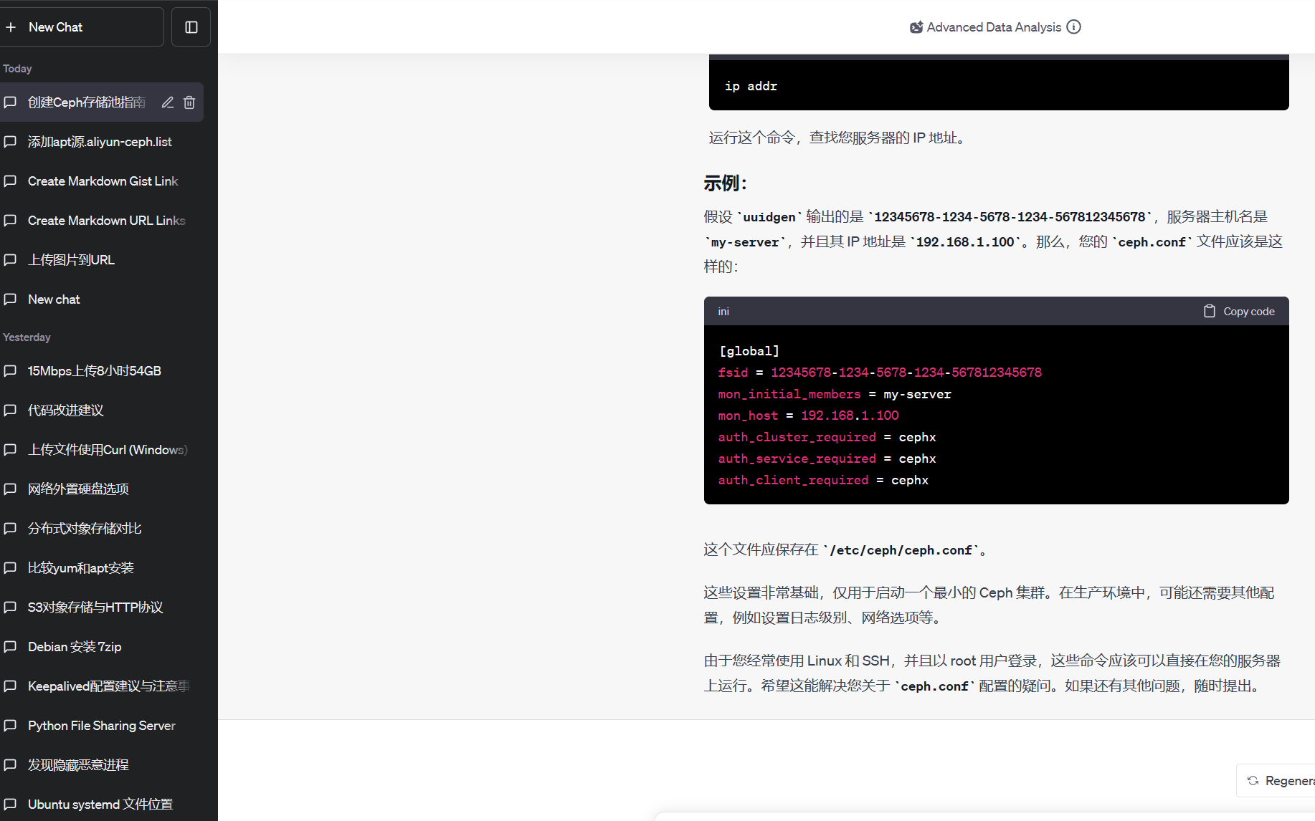
Task: Click the plus icon beside New Chat
Action: click(11, 27)
